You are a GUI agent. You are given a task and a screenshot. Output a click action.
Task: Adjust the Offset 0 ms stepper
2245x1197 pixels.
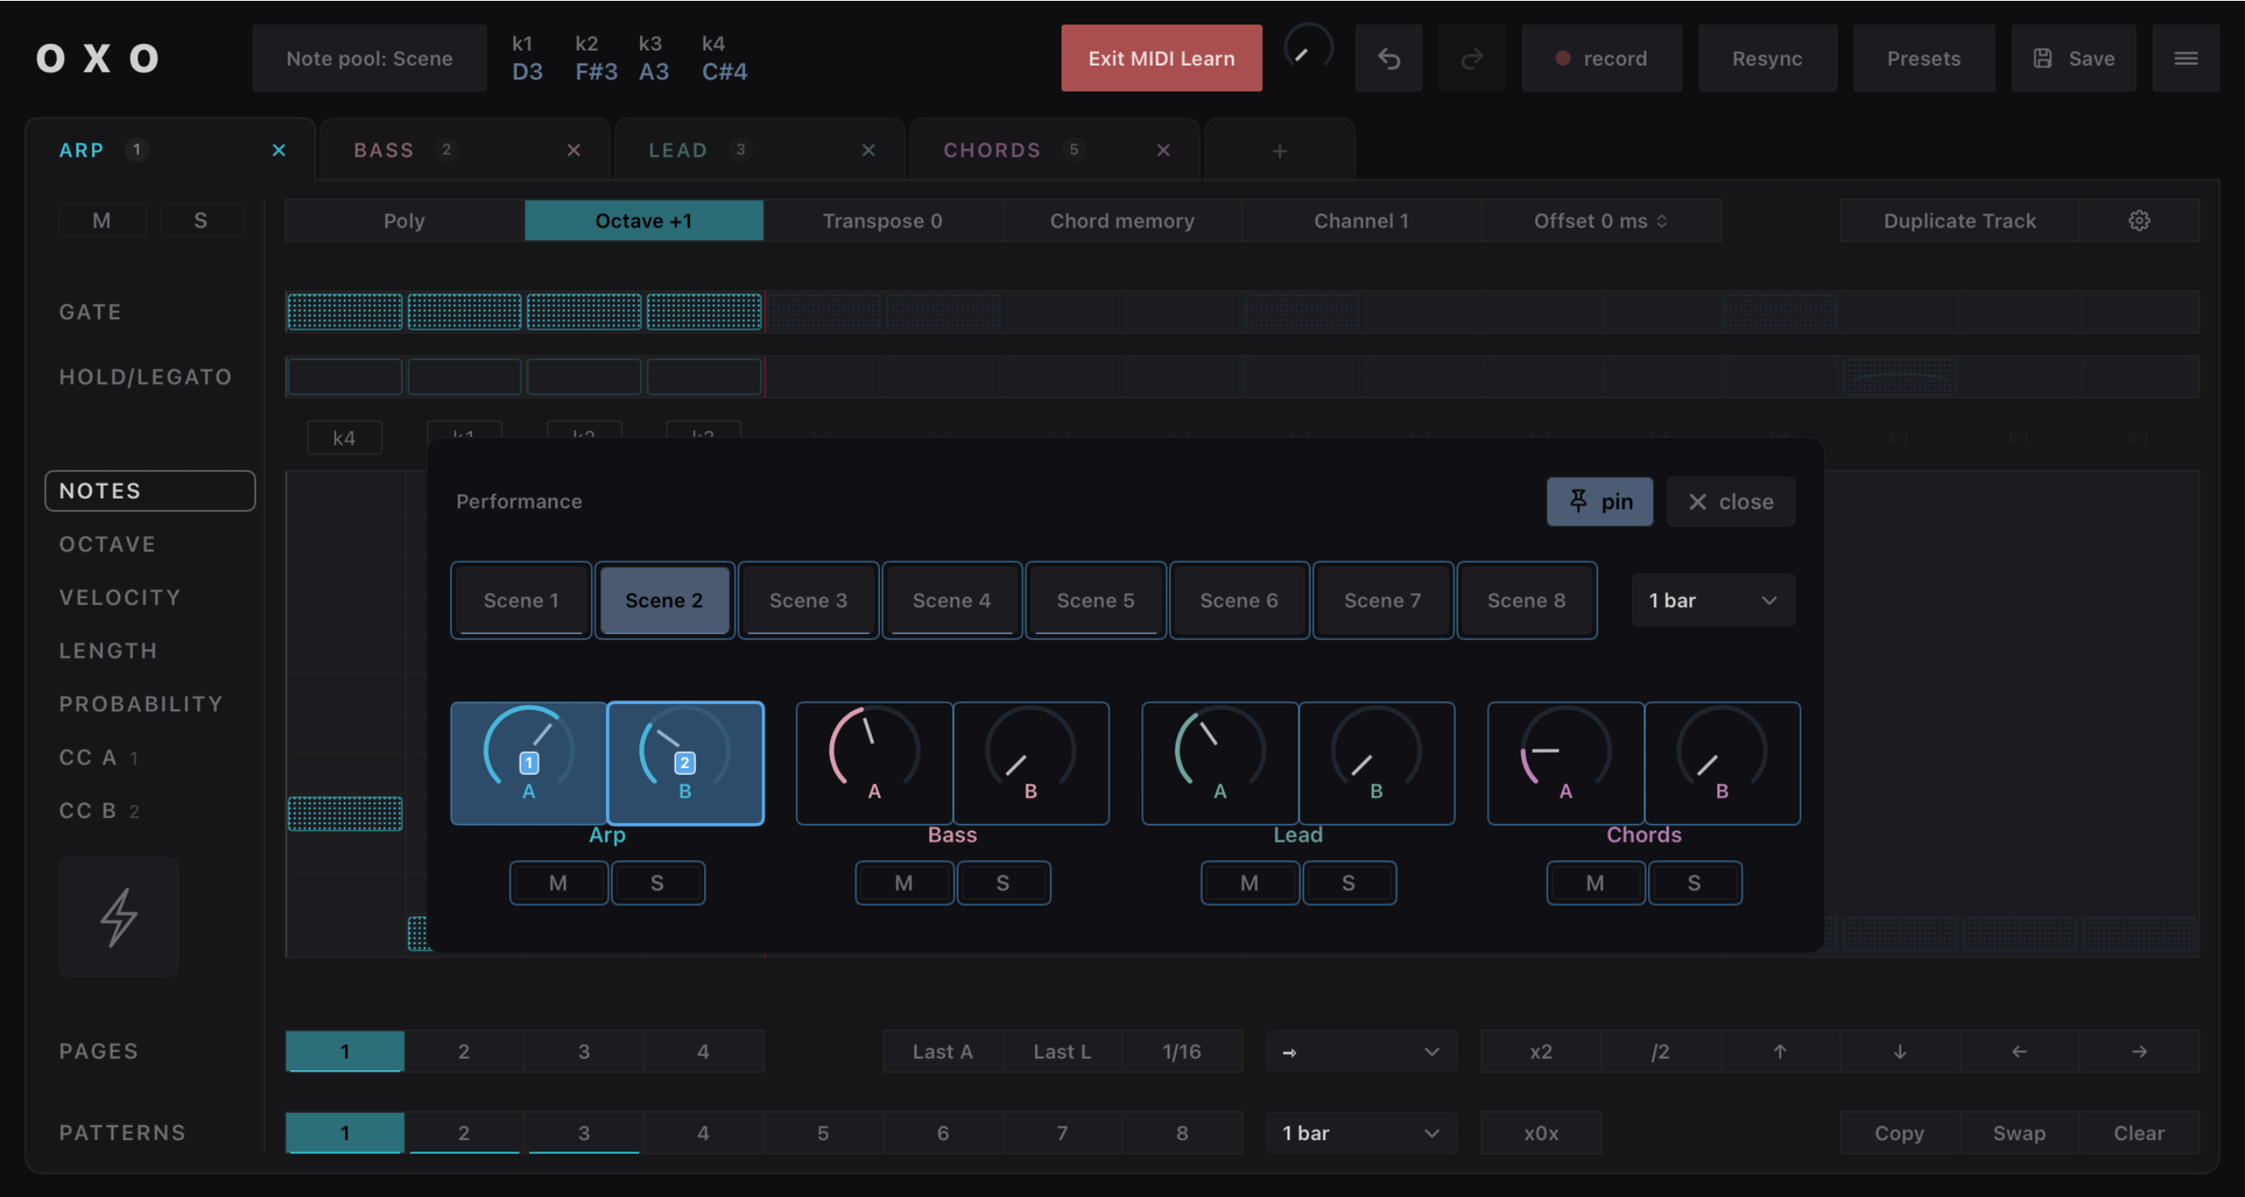pos(1601,221)
